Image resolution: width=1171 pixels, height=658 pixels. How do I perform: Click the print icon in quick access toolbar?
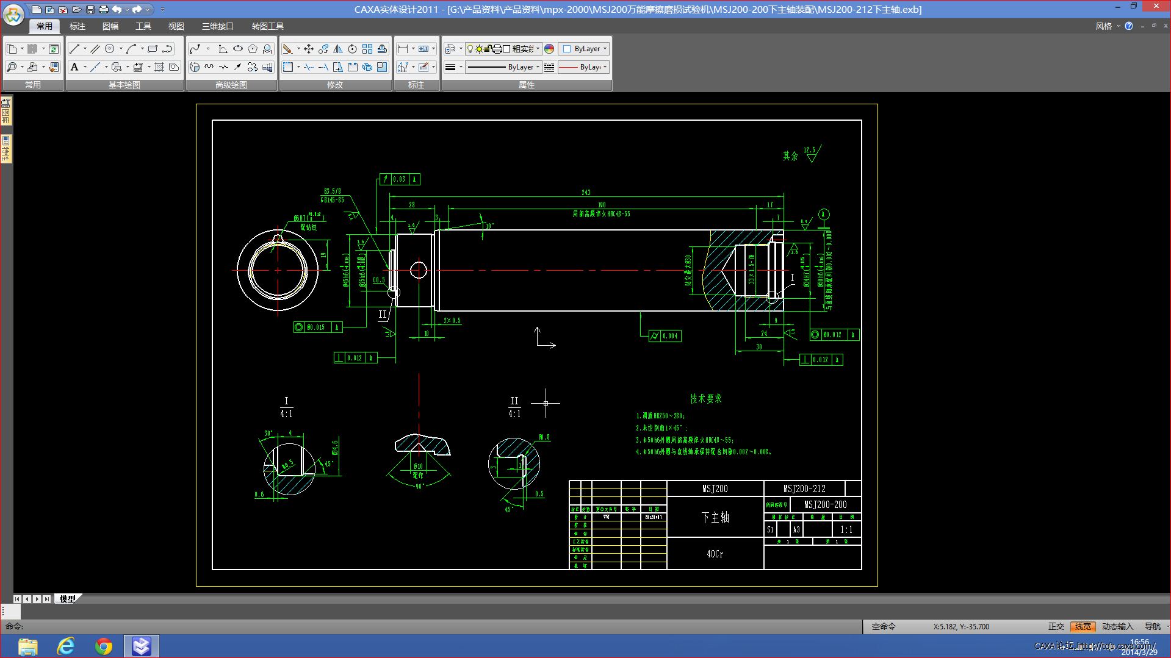pos(104,10)
